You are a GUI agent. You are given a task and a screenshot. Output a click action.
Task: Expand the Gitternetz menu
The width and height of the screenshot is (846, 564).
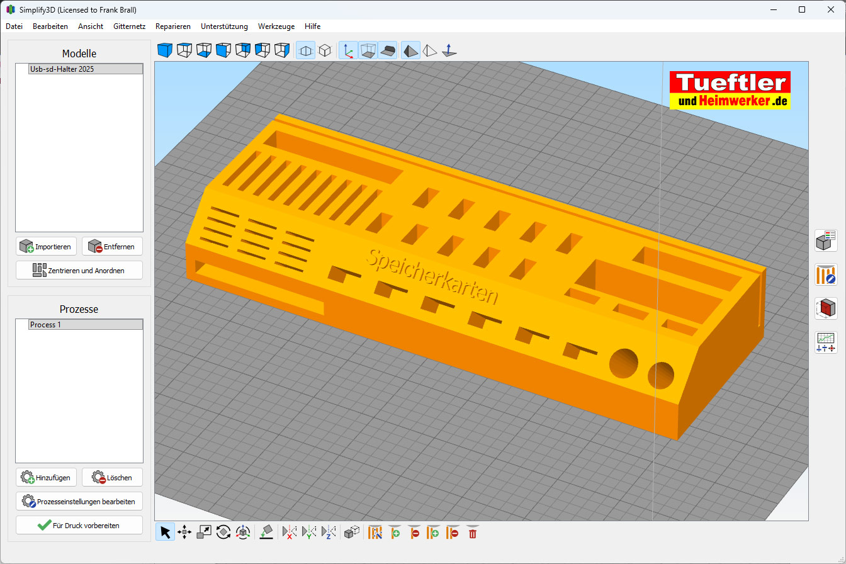(130, 26)
